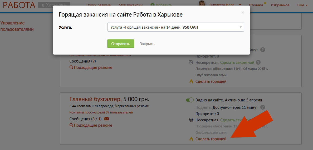
Task: Click the flame icon in the upper vacancy card
Action: tap(191, 81)
